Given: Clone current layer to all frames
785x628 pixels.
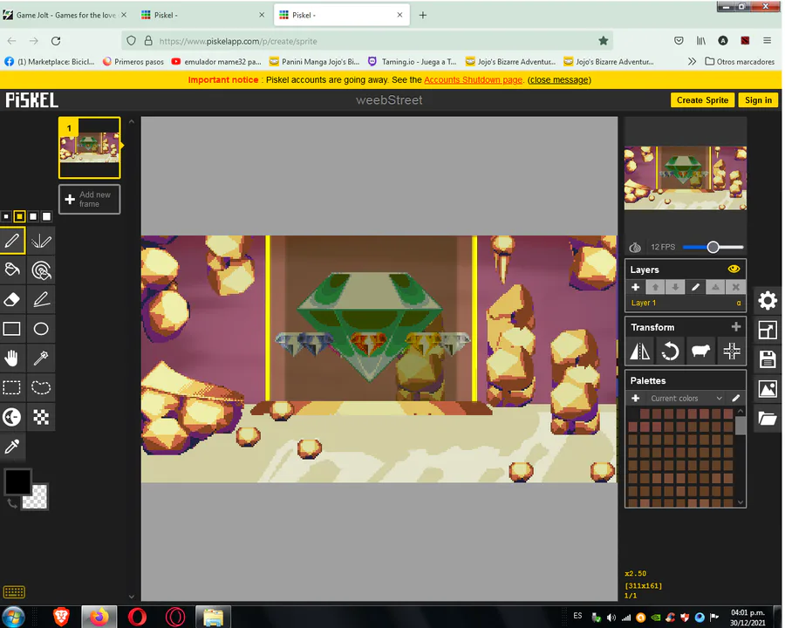Looking at the screenshot, I should tap(701, 351).
